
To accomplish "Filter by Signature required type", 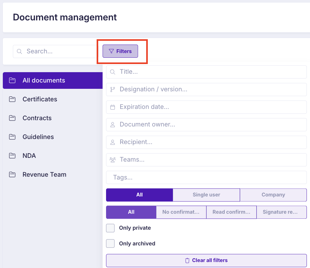I will [x=281, y=212].
